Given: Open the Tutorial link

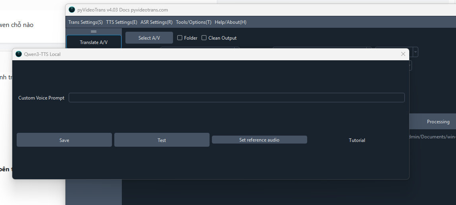Looking at the screenshot, I should coord(357,140).
